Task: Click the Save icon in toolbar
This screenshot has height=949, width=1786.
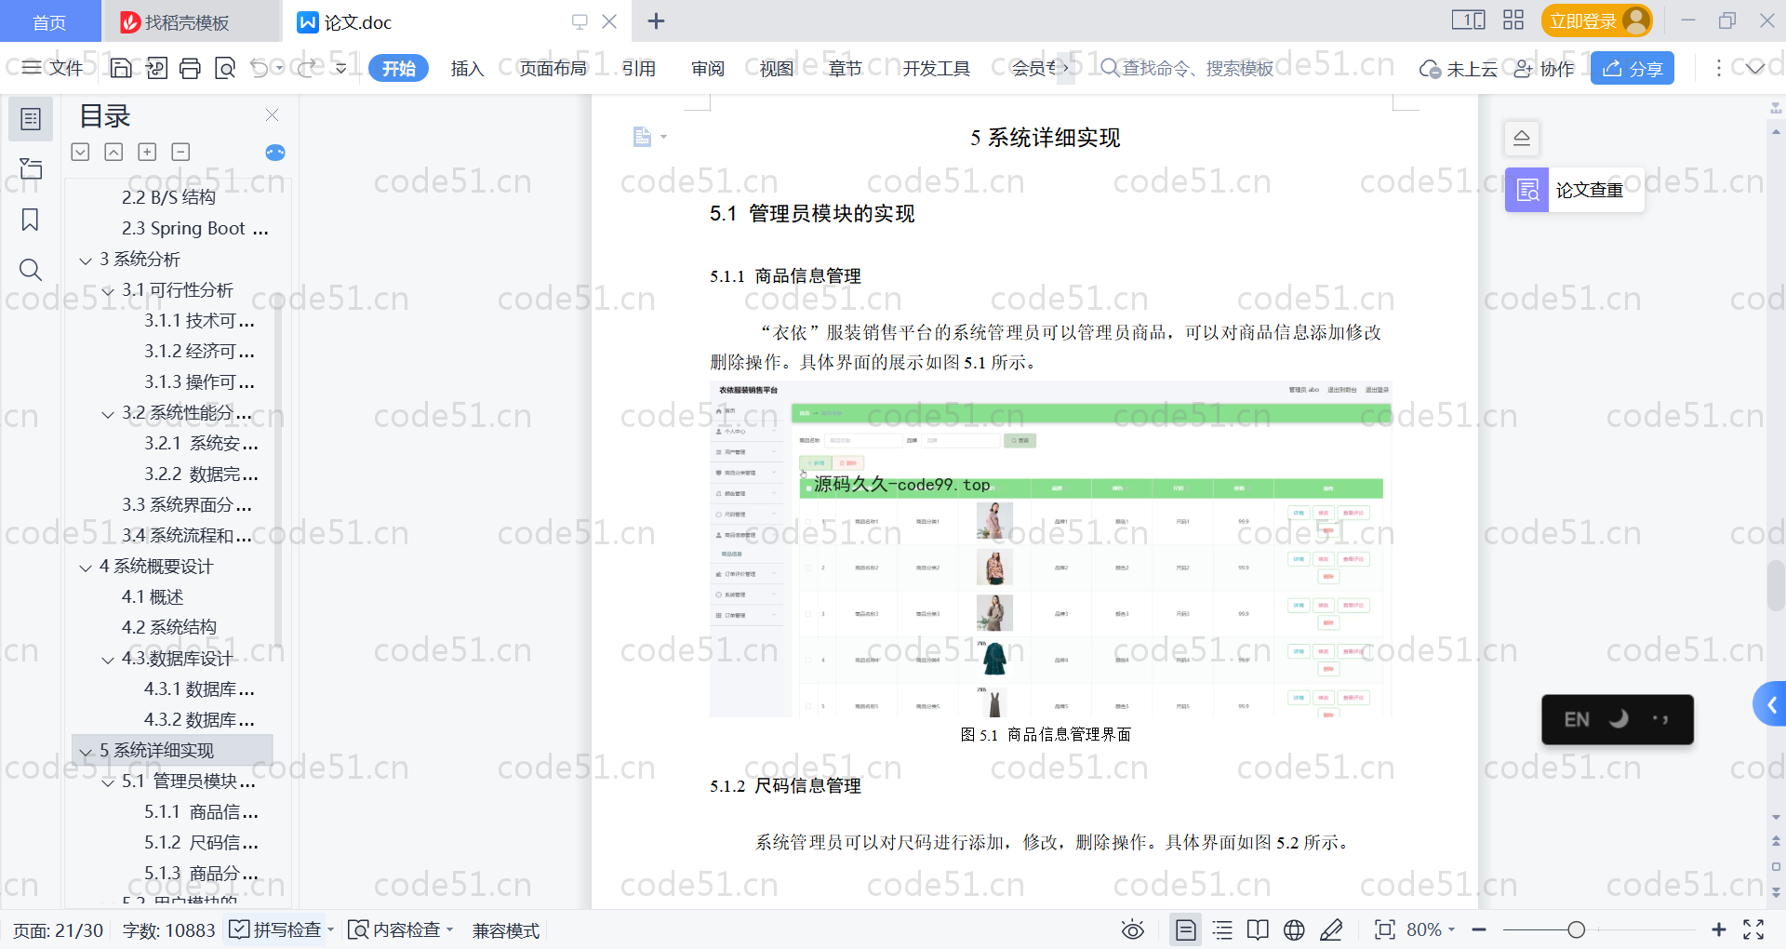Action: pos(121,68)
